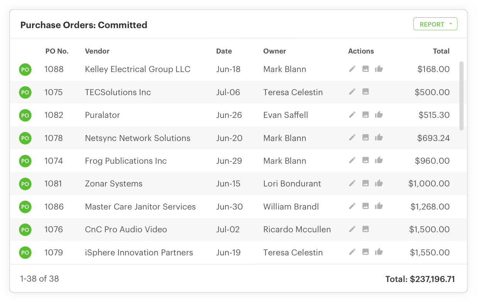Sort the table by the Total column
This screenshot has width=477, height=302.
[441, 51]
